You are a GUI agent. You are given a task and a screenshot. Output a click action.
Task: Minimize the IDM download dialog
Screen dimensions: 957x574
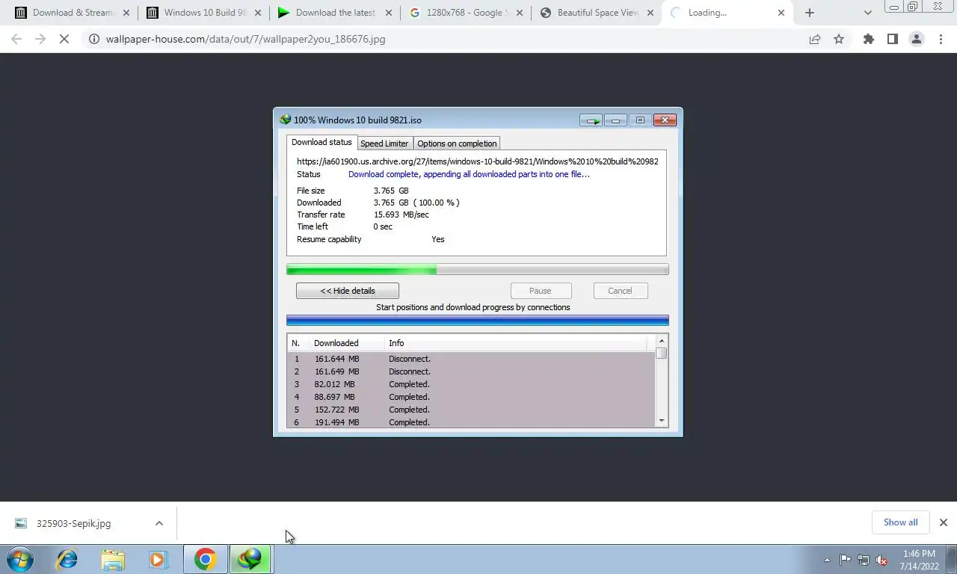(x=615, y=120)
